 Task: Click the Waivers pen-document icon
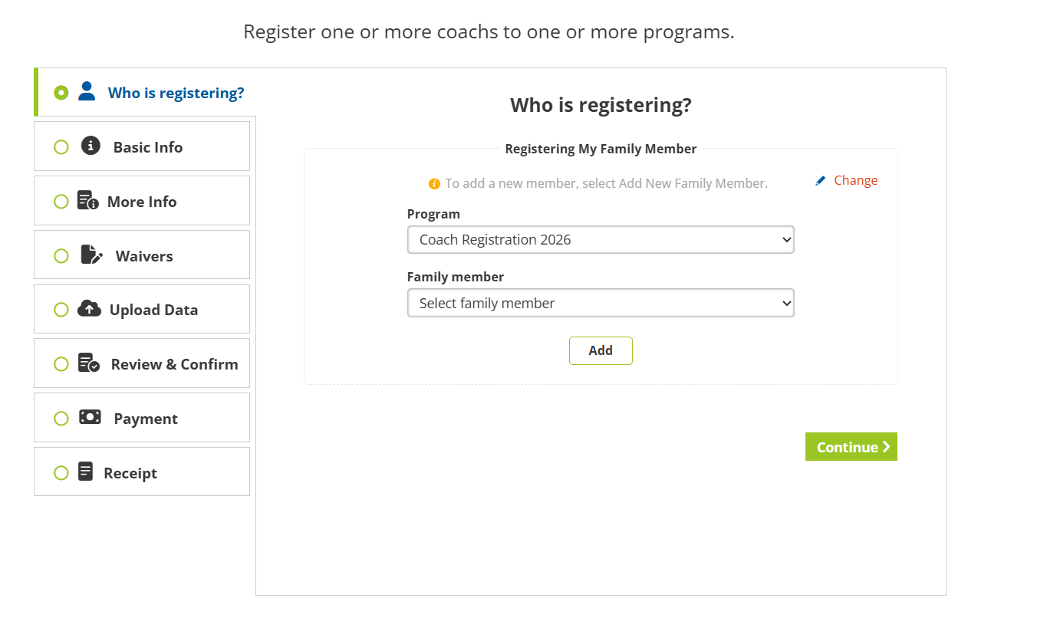[91, 255]
